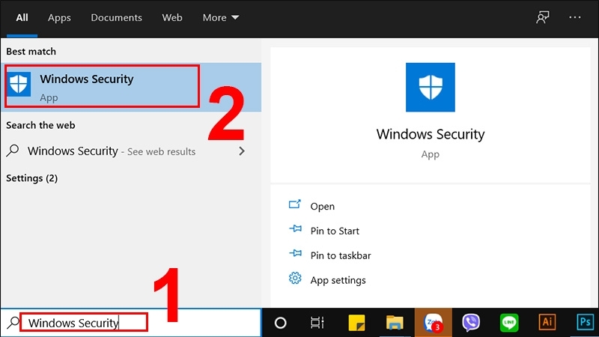Screen dimensions: 599x337
Task: Click the Cortana circle icon on taskbar
Action: click(x=281, y=323)
